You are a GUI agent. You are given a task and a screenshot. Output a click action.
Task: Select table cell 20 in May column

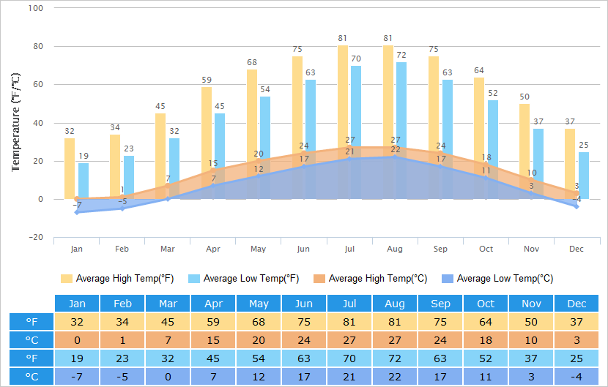pos(259,339)
